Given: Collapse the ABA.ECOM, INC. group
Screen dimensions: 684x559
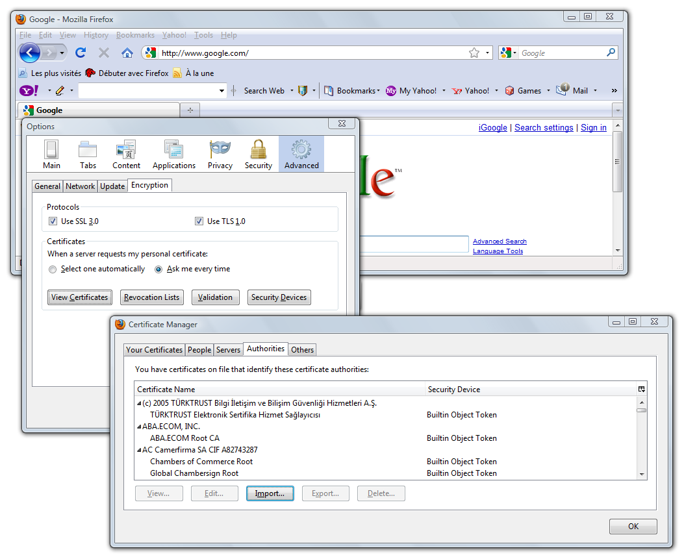Looking at the screenshot, I should pyautogui.click(x=139, y=427).
